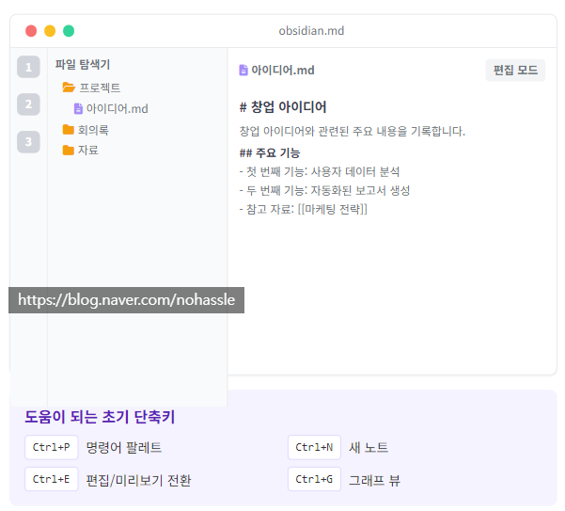Click '편집/미리보기 전환' label
This screenshot has width=565, height=511.
tap(138, 480)
